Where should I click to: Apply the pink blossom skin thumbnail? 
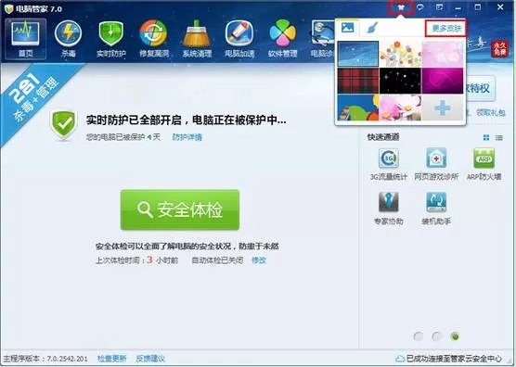point(400,108)
